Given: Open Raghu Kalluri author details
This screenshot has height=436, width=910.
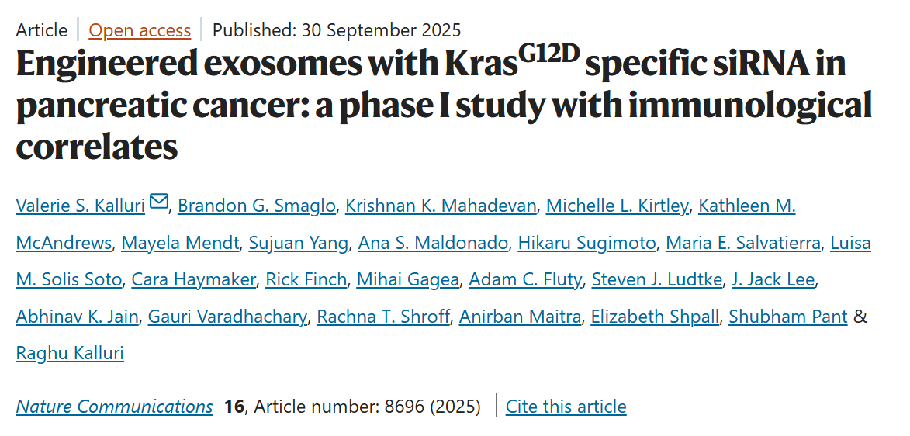Looking at the screenshot, I should [x=70, y=354].
